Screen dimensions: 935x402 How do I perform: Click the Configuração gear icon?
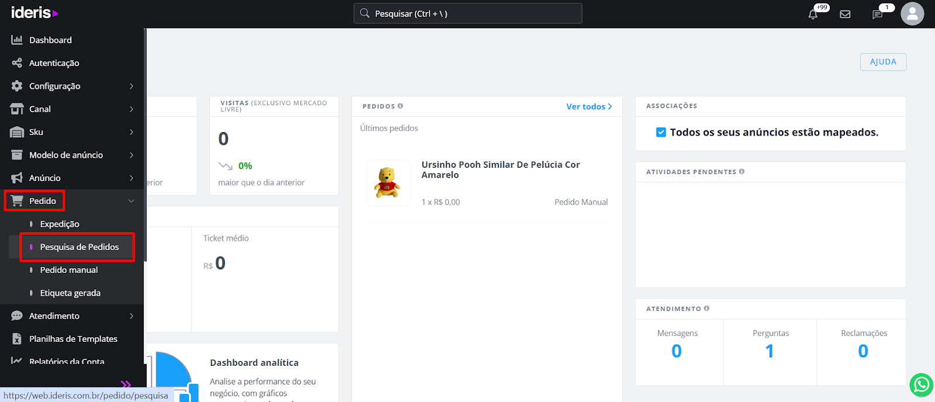coord(17,86)
